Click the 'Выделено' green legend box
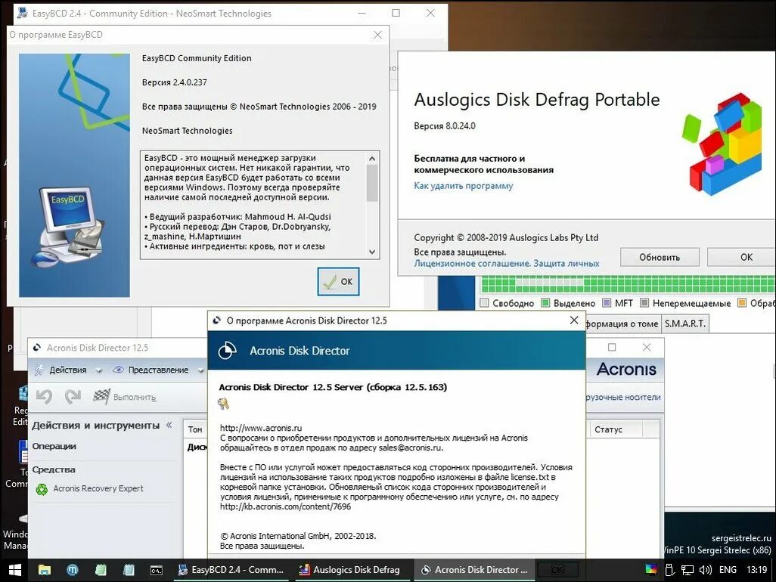 tap(545, 302)
